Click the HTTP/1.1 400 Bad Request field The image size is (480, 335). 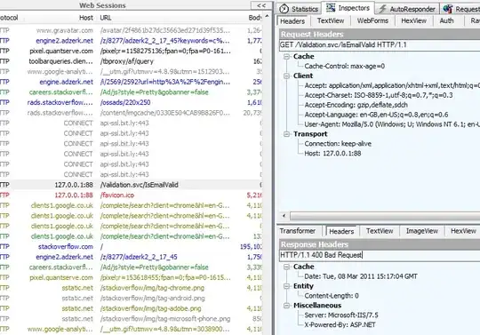point(380,255)
